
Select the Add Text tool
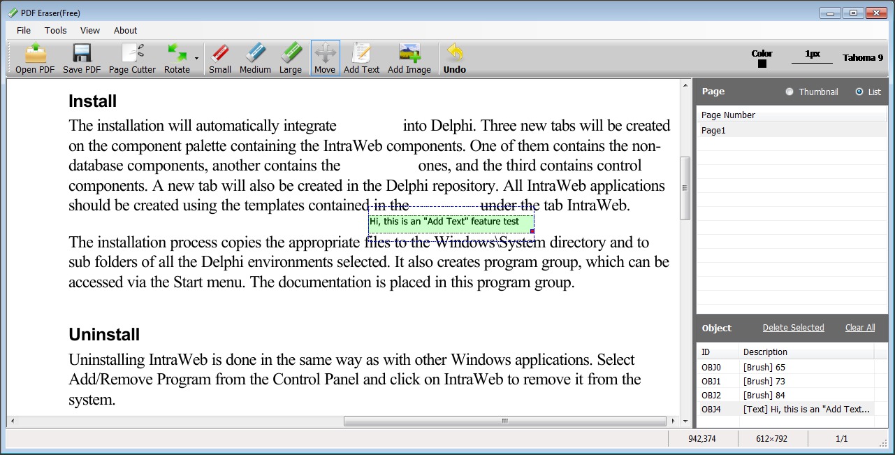(361, 57)
